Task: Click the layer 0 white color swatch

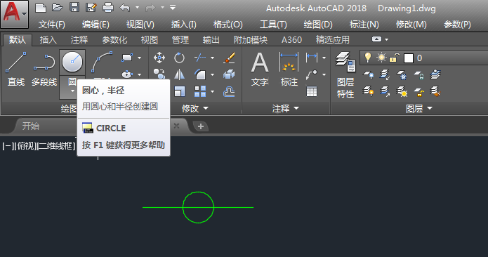Action: [409, 58]
